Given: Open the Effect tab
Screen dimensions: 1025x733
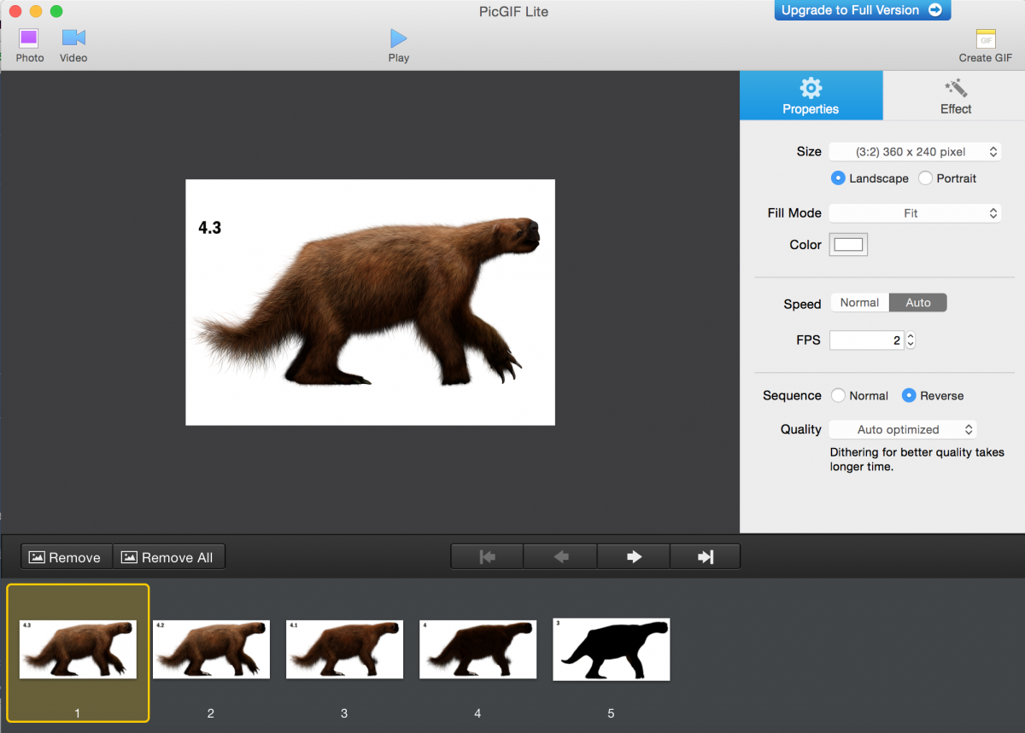Looking at the screenshot, I should pos(955,96).
